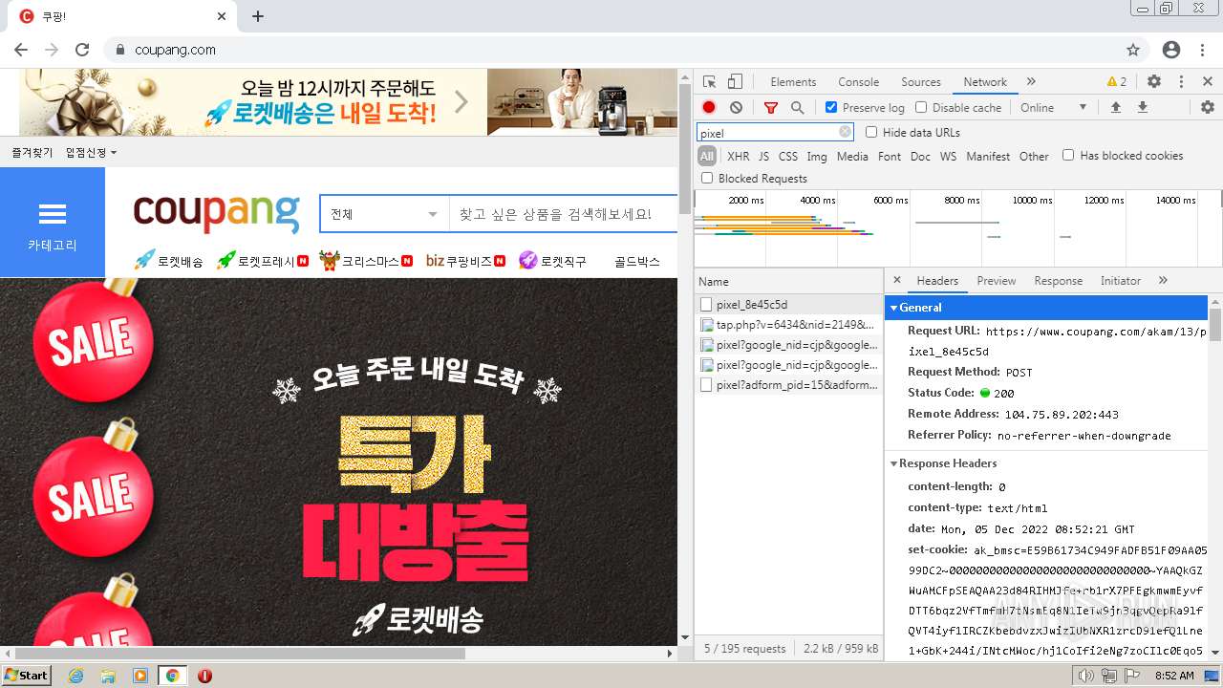
Task: Filter requests by XHR type
Action: pos(739,157)
